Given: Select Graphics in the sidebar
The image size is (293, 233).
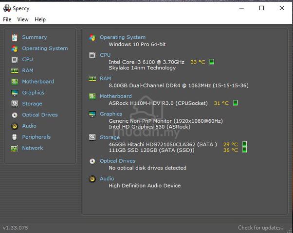Looking at the screenshot, I should click(x=33, y=93).
